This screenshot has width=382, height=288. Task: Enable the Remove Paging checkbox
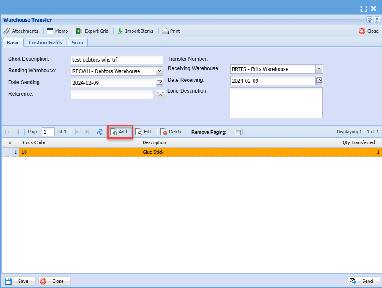pyautogui.click(x=238, y=133)
